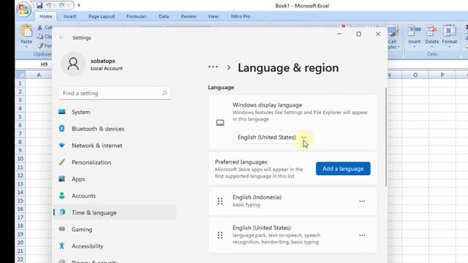Screen dimensions: 468x263
Task: Click the sobatops account avatar
Action: [73, 64]
